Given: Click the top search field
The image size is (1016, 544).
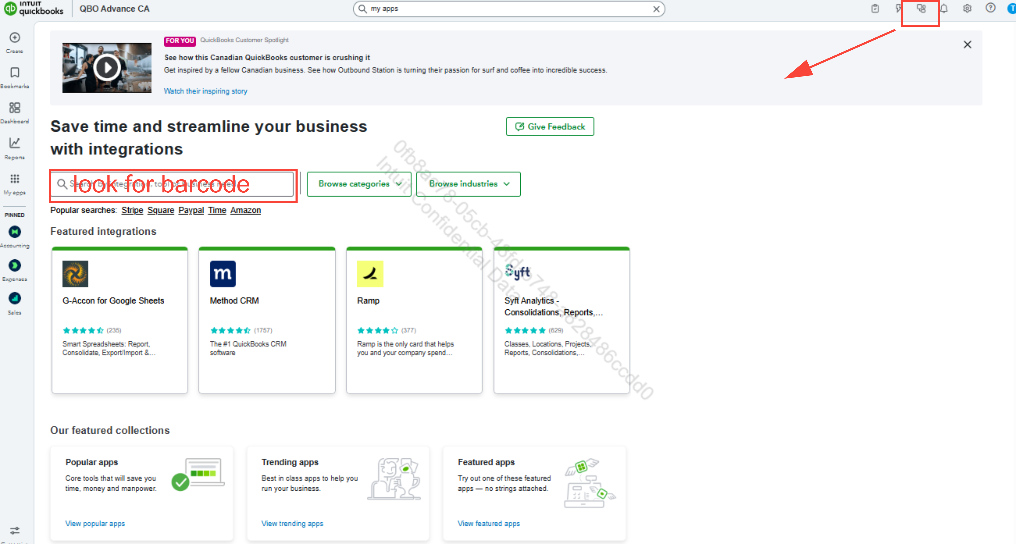Looking at the screenshot, I should 509,9.
